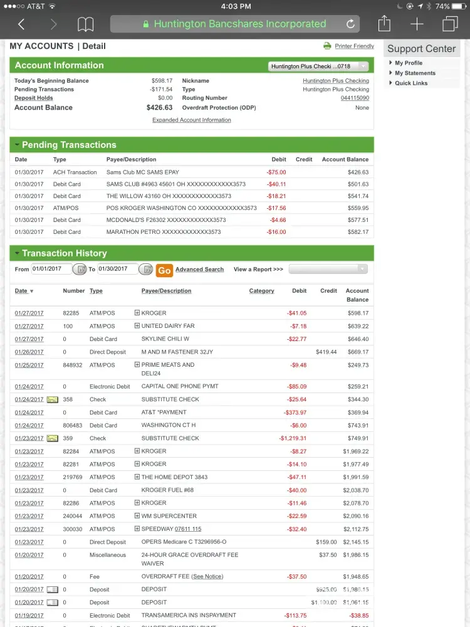Expand the WM SUPERCENTER transaction details

coord(137,516)
